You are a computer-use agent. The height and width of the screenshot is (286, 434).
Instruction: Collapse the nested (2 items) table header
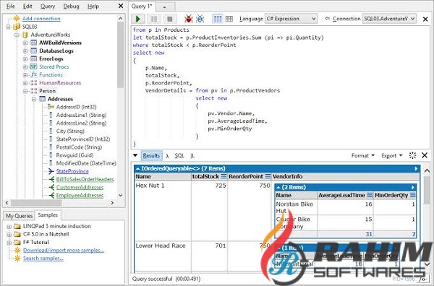coord(278,187)
